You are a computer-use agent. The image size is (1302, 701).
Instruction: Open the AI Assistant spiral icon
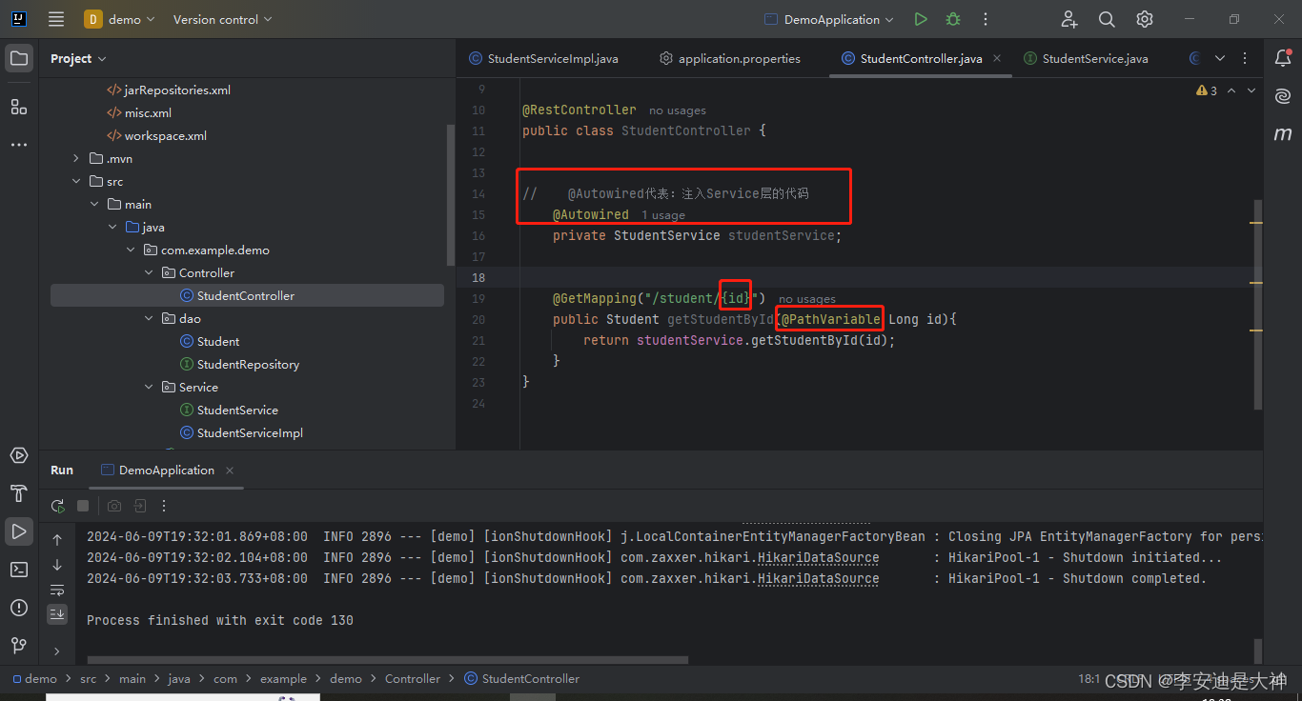[1283, 96]
